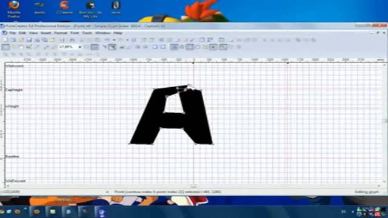Click the New font toolbar icon

(5, 40)
